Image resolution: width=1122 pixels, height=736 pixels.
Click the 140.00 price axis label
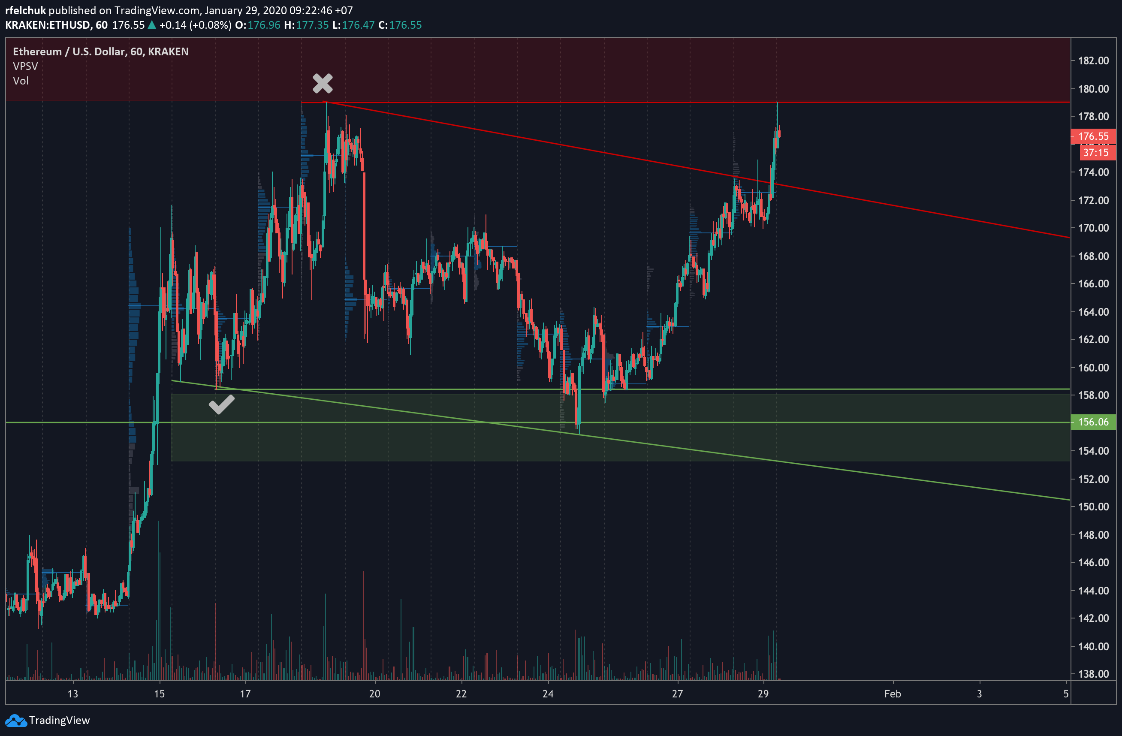coord(1094,646)
